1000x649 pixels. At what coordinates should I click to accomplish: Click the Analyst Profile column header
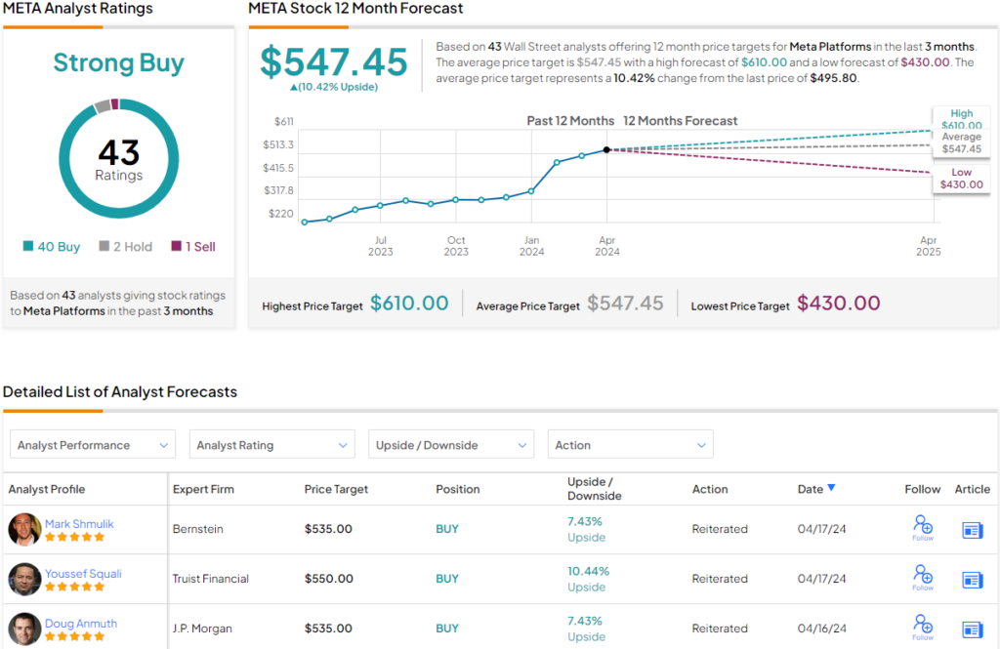47,489
